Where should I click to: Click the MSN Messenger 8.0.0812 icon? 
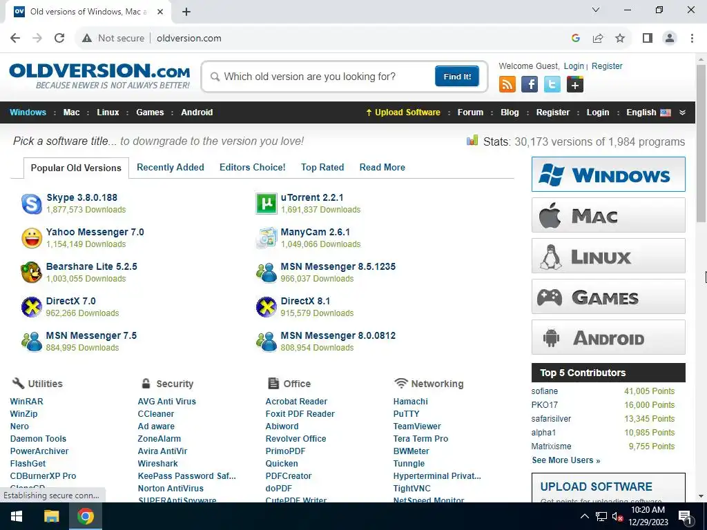tap(266, 342)
